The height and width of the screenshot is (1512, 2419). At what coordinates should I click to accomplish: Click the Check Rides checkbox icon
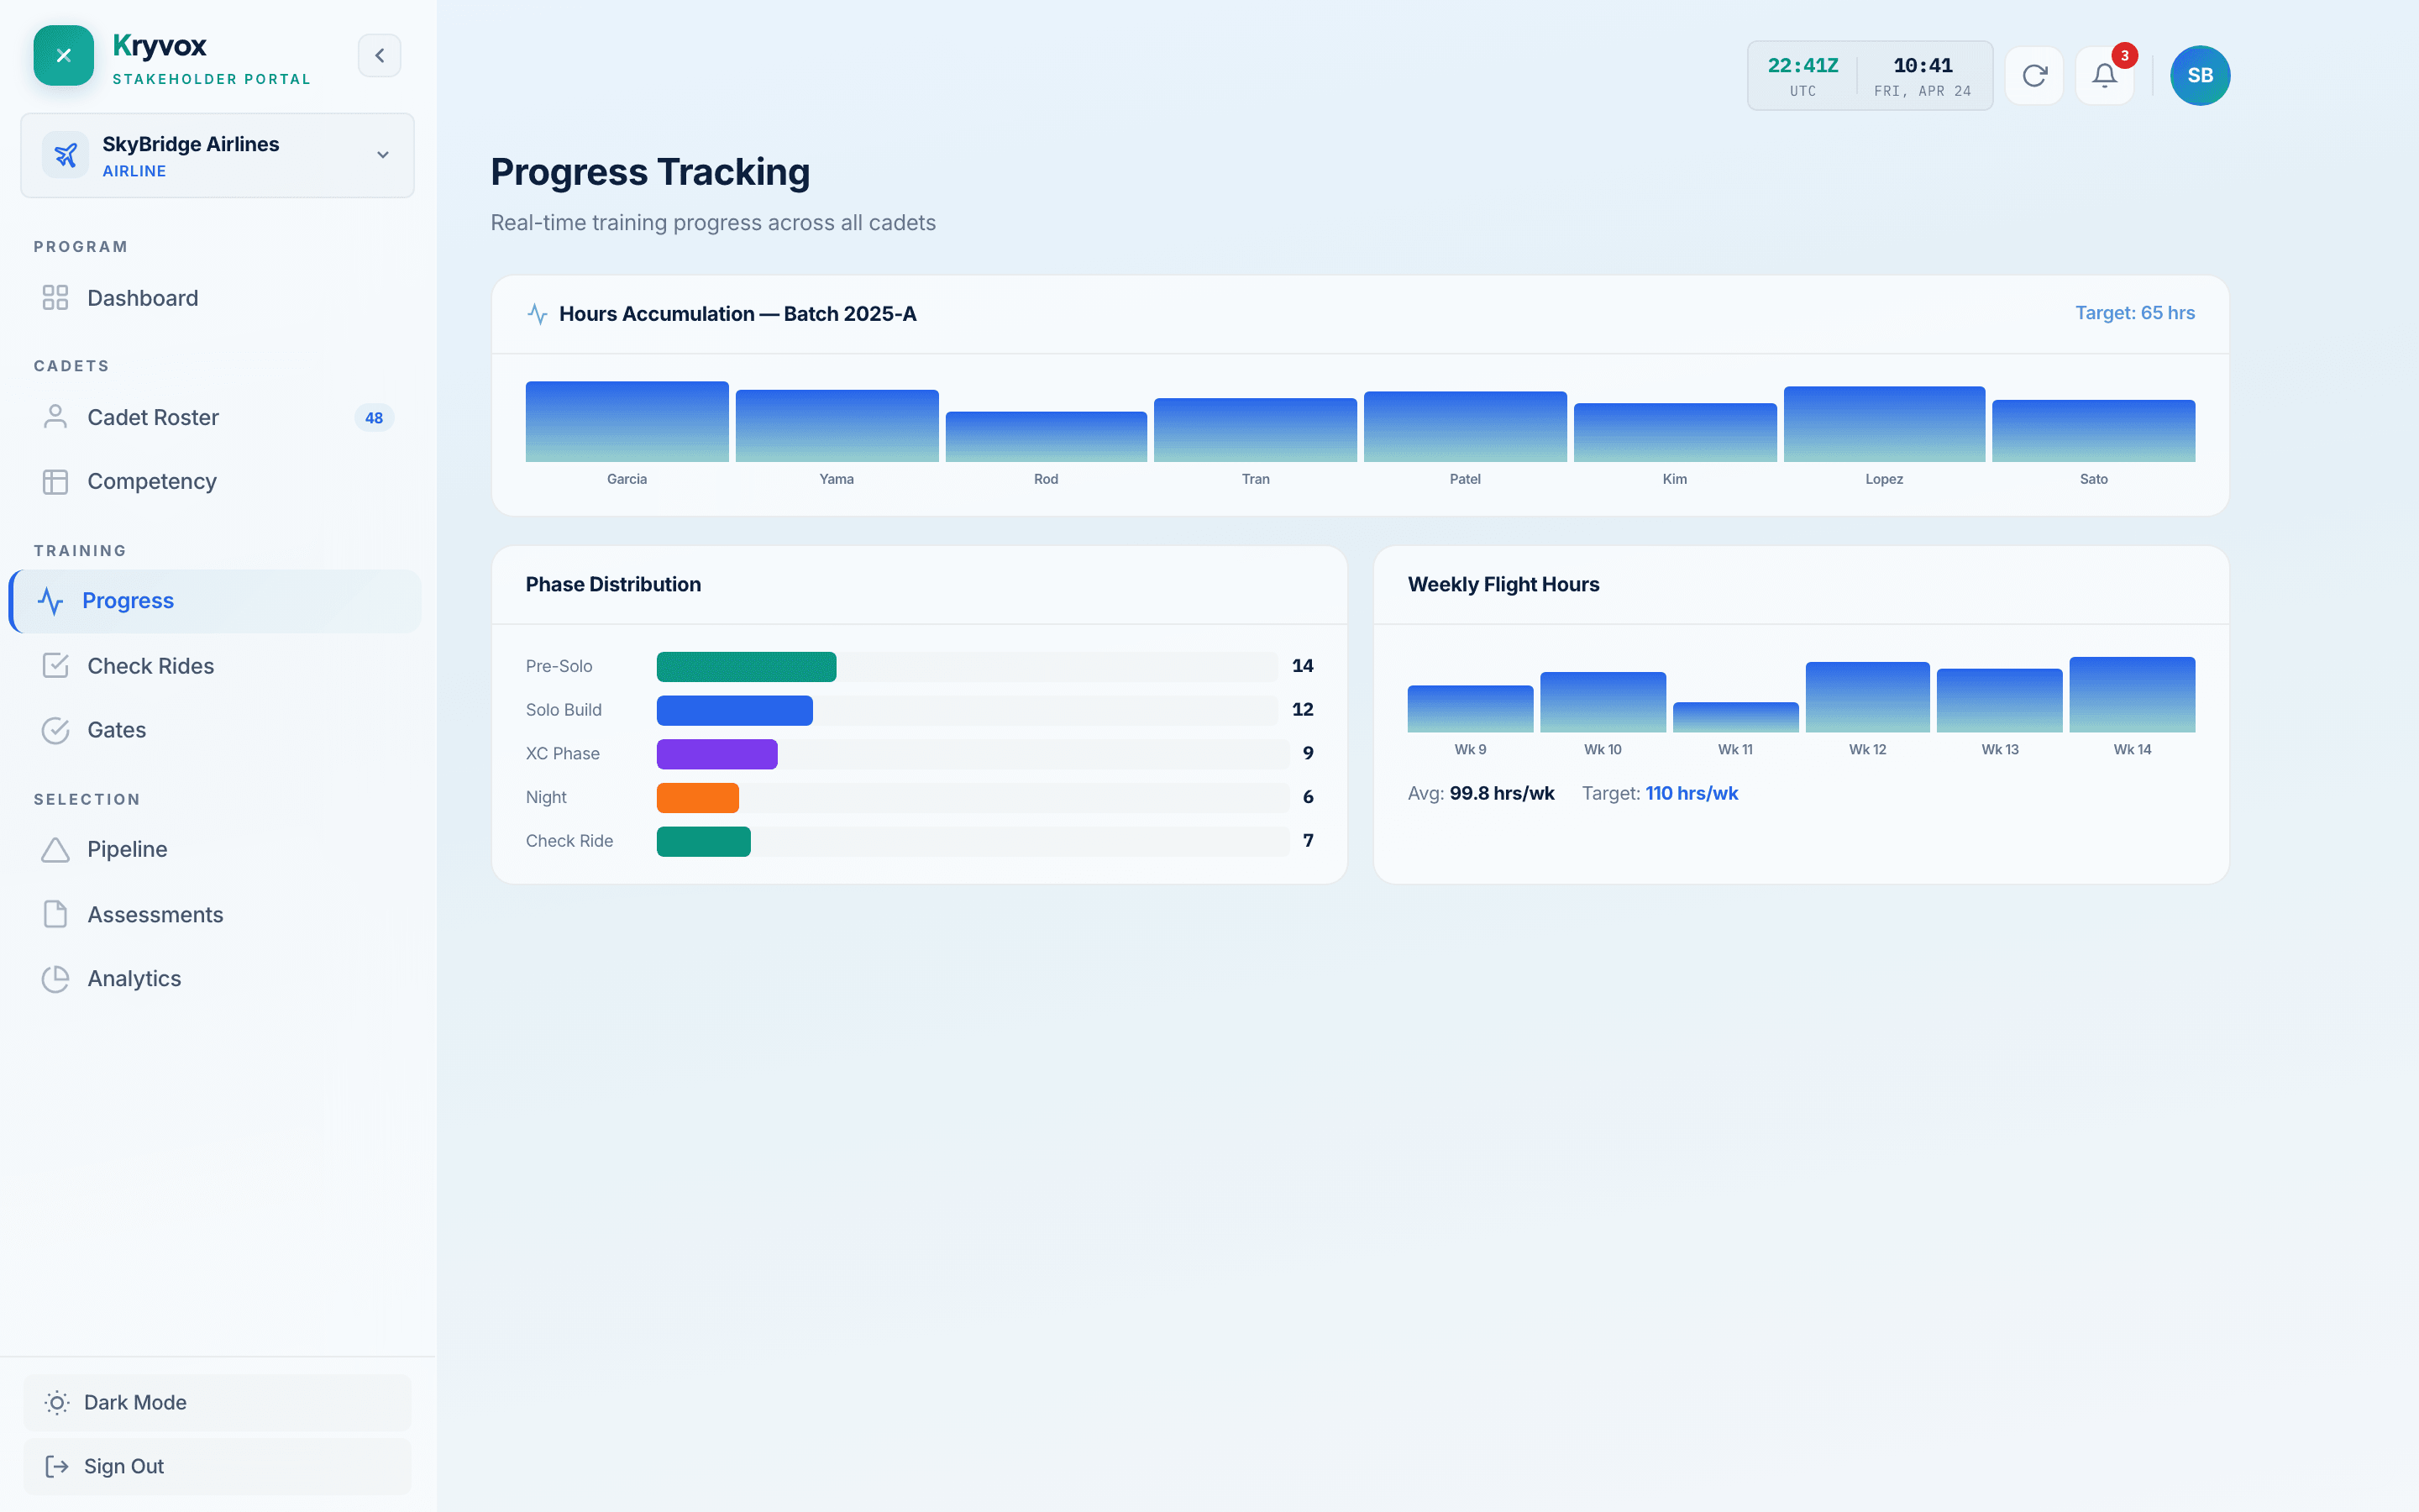coord(55,666)
